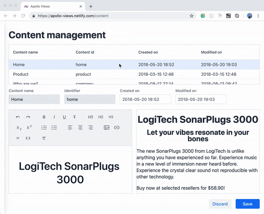Click the Modified on date field below table
Viewport: 264px width, 214px height.
(x=201, y=99)
